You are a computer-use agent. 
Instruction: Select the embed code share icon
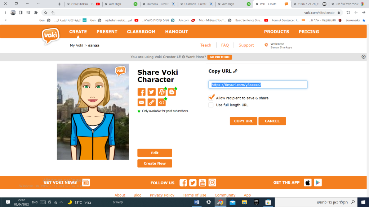pyautogui.click(x=162, y=102)
